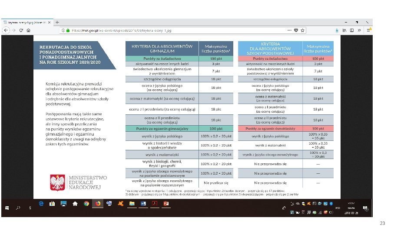Open the Firefox hamburger menu
This screenshot has height=234, width=417.
(x=369, y=30)
